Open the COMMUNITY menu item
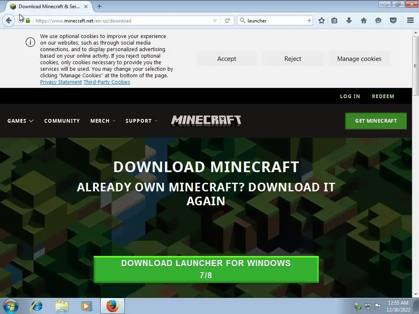 click(x=62, y=121)
